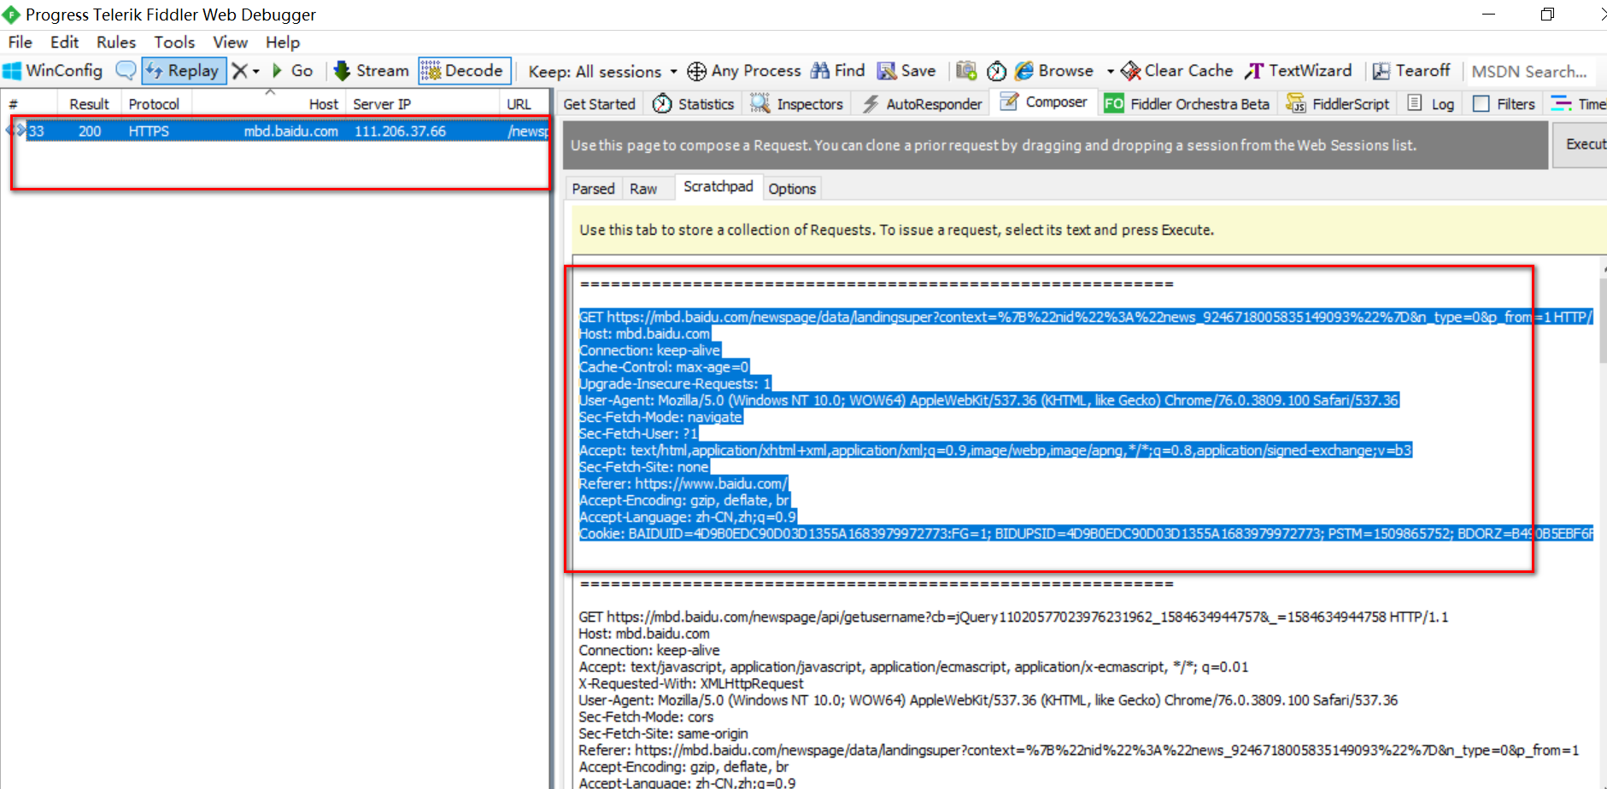Toggle Decode mode in the toolbar
This screenshot has height=789, width=1607.
[x=464, y=71]
